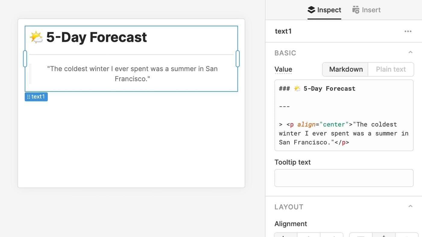Click the text1 drag handle tag on canvas

coord(36,97)
